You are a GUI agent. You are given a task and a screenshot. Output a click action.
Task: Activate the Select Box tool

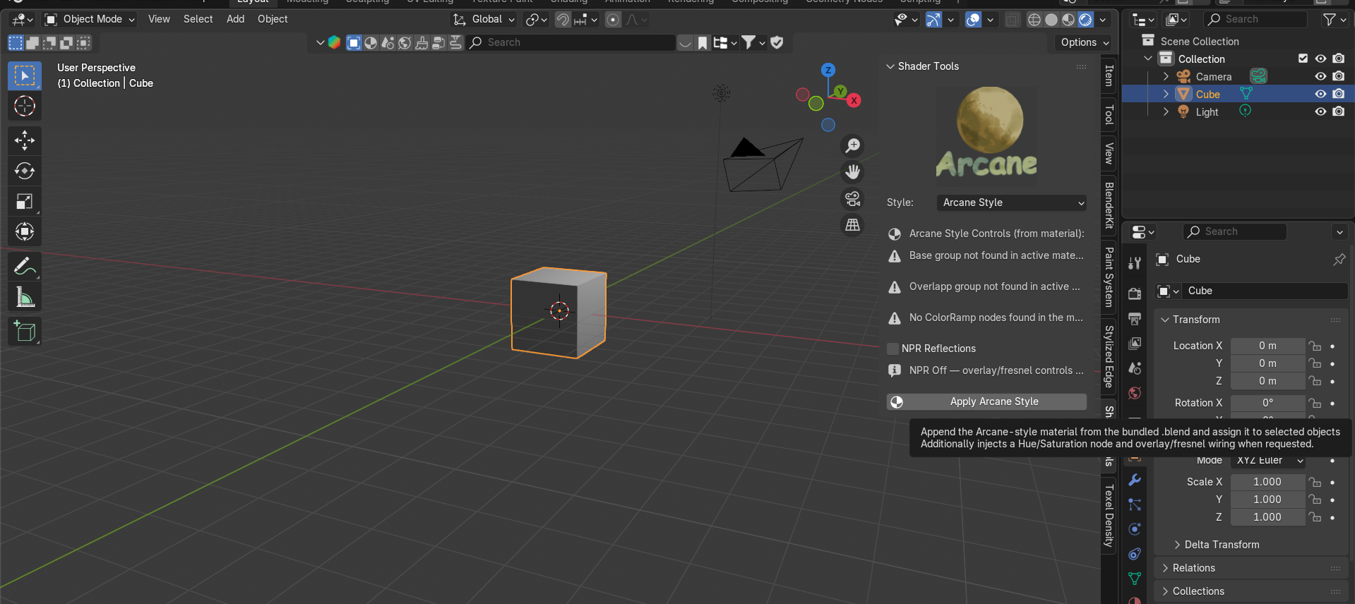coord(25,75)
